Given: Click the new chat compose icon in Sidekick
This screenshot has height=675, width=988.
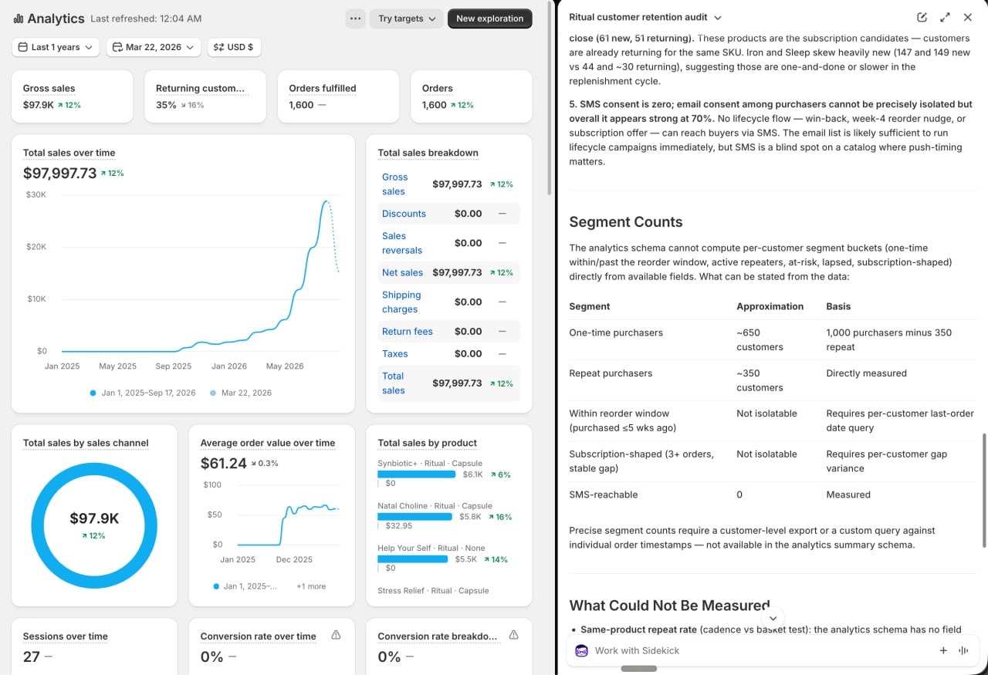Looking at the screenshot, I should click(922, 17).
